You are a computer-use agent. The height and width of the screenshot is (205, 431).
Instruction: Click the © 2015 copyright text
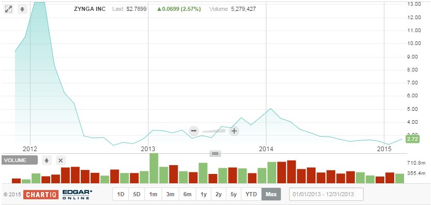[12, 195]
